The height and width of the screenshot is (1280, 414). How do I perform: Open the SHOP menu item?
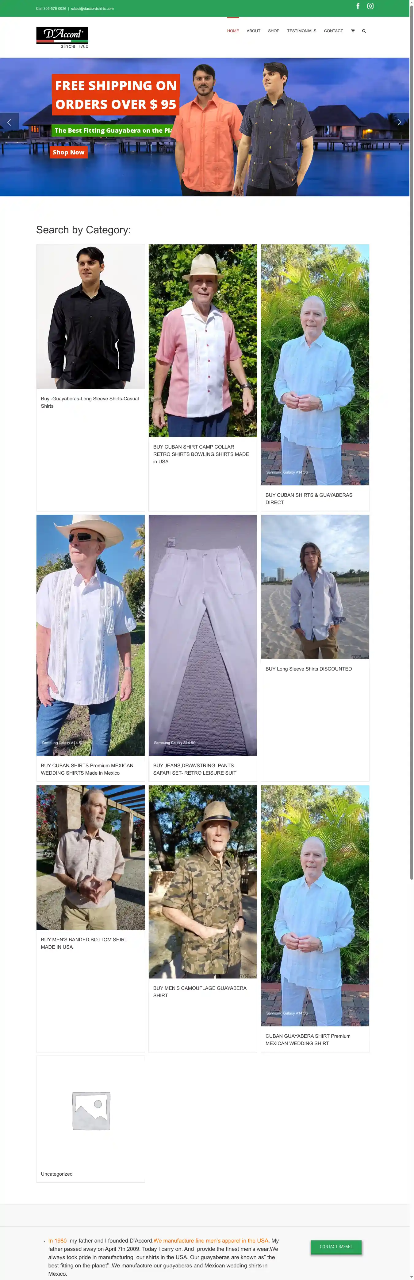tap(274, 31)
